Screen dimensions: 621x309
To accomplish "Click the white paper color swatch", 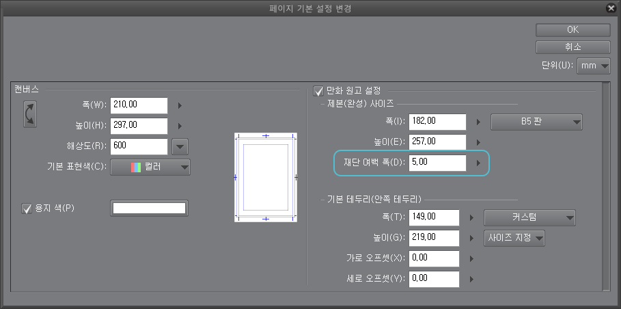I will click(149, 209).
